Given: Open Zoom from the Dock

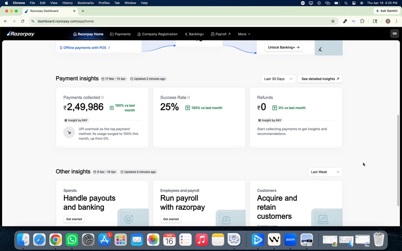Looking at the screenshot, I should coord(290,240).
